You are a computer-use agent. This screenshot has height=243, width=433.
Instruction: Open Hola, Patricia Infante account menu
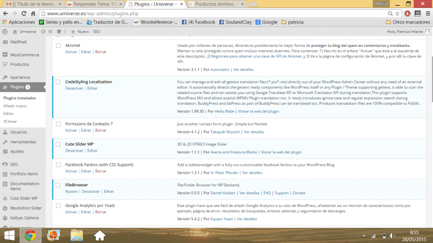(x=408, y=32)
